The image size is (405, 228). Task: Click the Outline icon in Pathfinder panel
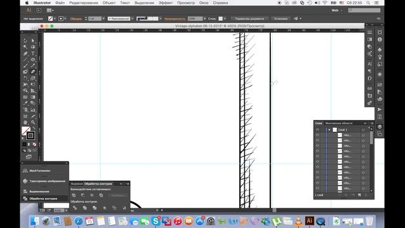[115, 208]
